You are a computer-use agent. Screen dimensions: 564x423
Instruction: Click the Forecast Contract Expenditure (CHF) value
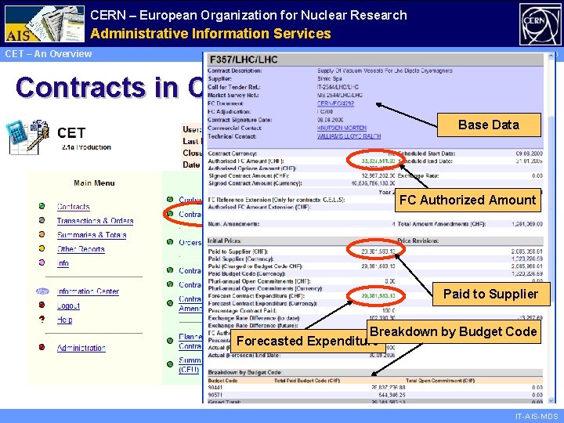(x=378, y=295)
